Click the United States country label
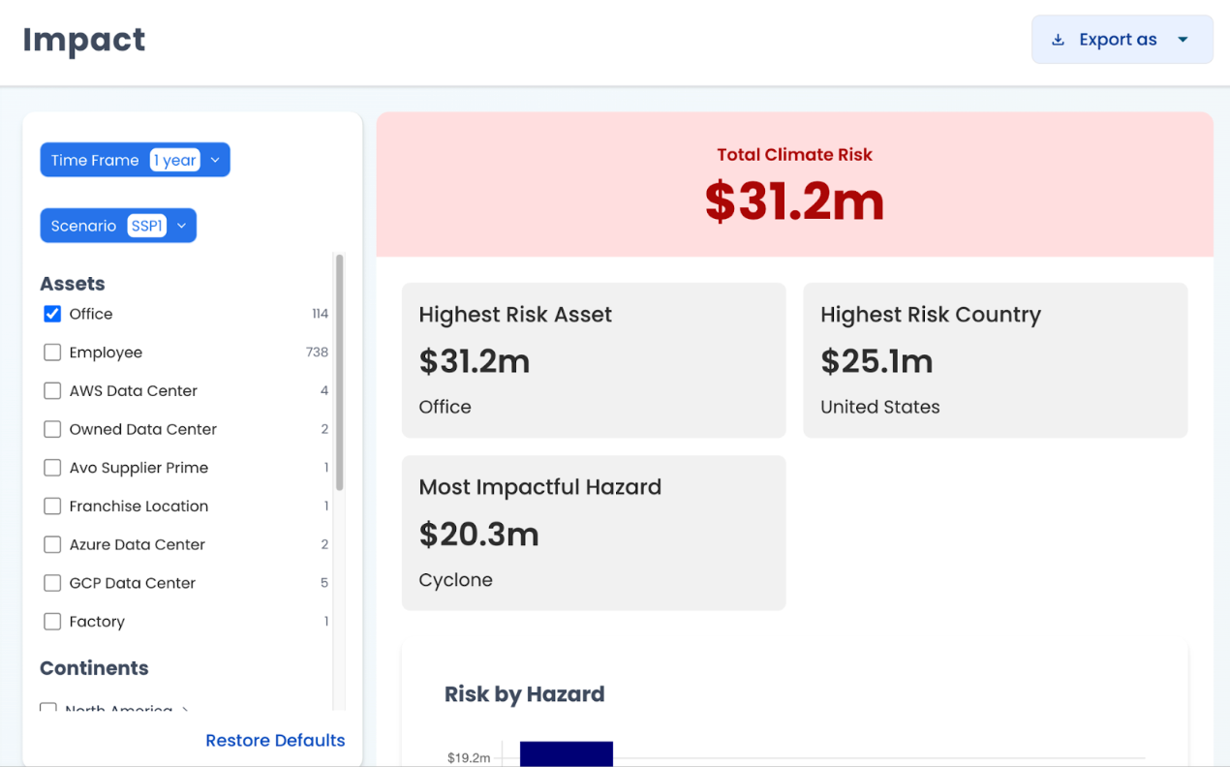Screen dimensions: 1230x767 click(x=880, y=407)
